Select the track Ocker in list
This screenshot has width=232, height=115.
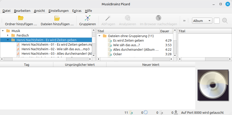118,54
